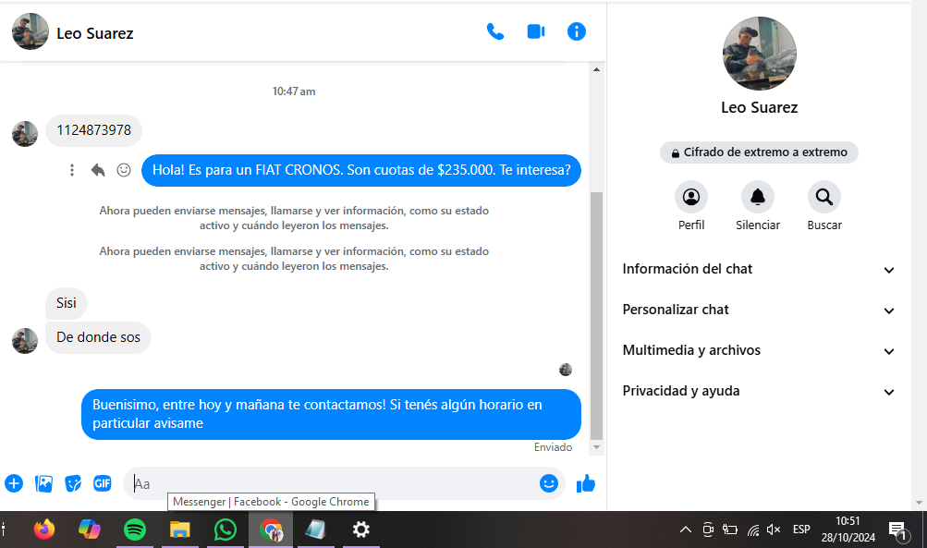Viewport: 927px width, 548px height.
Task: Reply to the FIAT CRONOS message
Action: coord(98,170)
